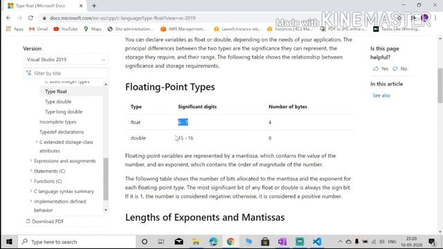This screenshot has width=443, height=249.
Task: Open File Explorer on the taskbar
Action: click(x=196, y=241)
